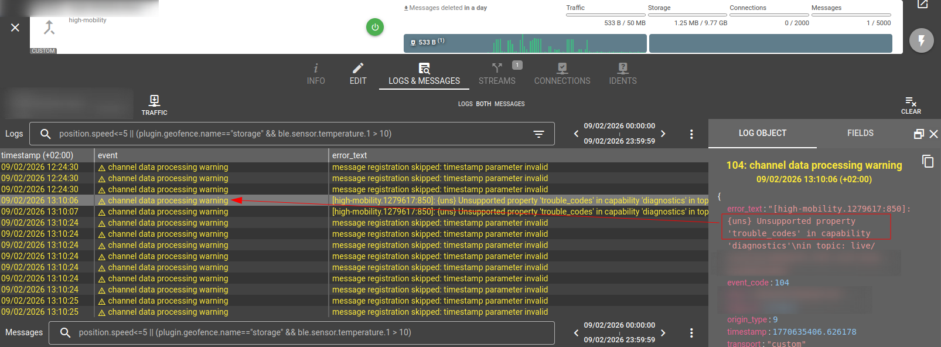
Task: Toggle the green power button
Action: coord(375,27)
